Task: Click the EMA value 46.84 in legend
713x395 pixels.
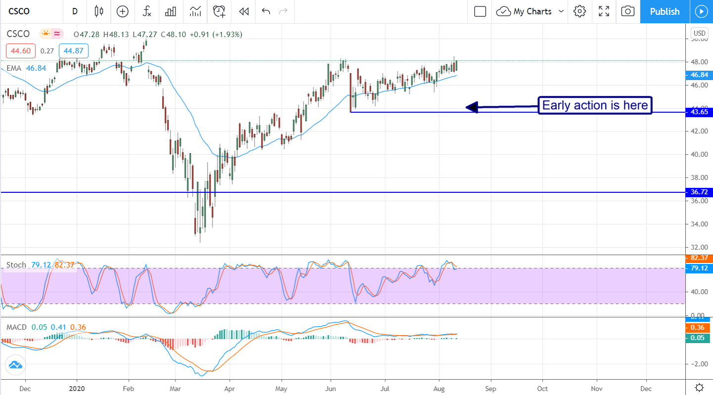Action: [x=36, y=68]
